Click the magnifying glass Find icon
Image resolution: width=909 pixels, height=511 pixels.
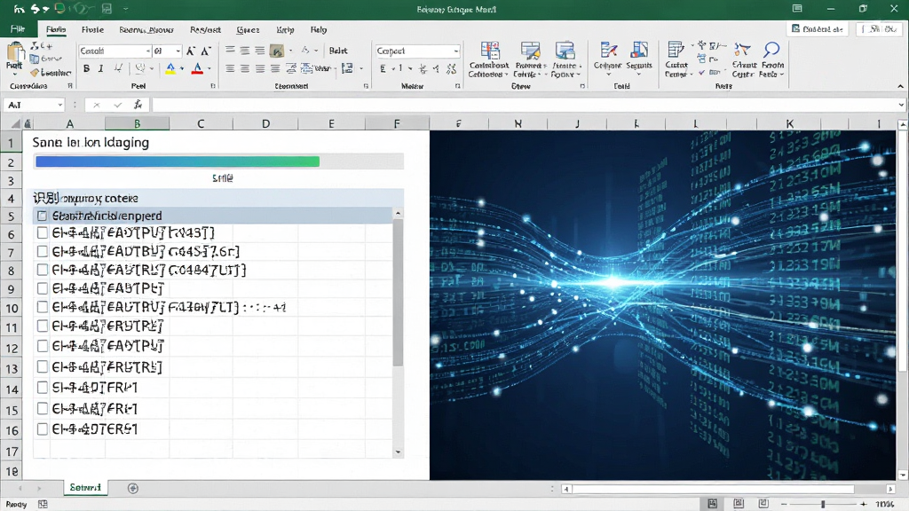coord(771,50)
